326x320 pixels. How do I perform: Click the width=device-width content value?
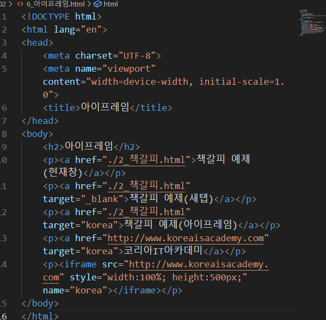coord(139,81)
